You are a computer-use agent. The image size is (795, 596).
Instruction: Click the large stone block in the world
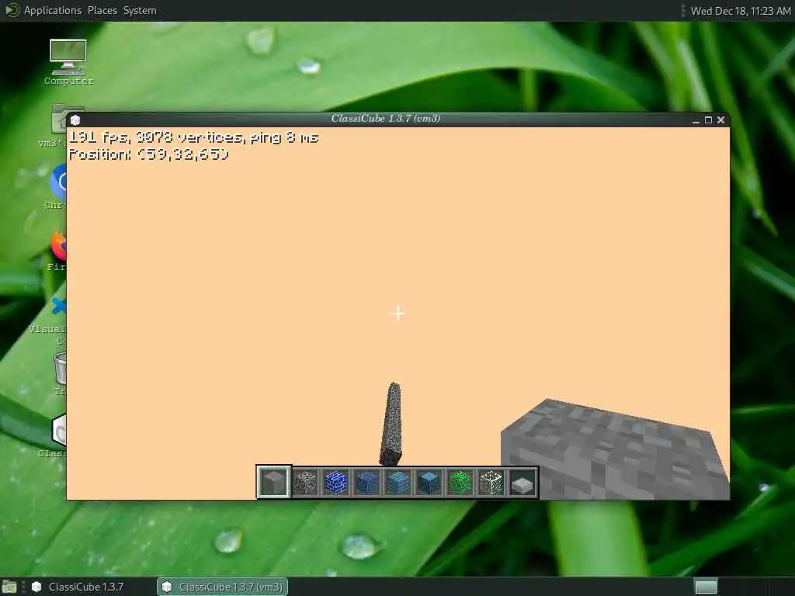coord(613,451)
